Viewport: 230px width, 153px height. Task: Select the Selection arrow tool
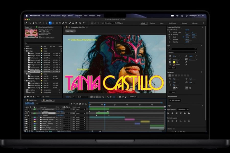click(x=30, y=23)
